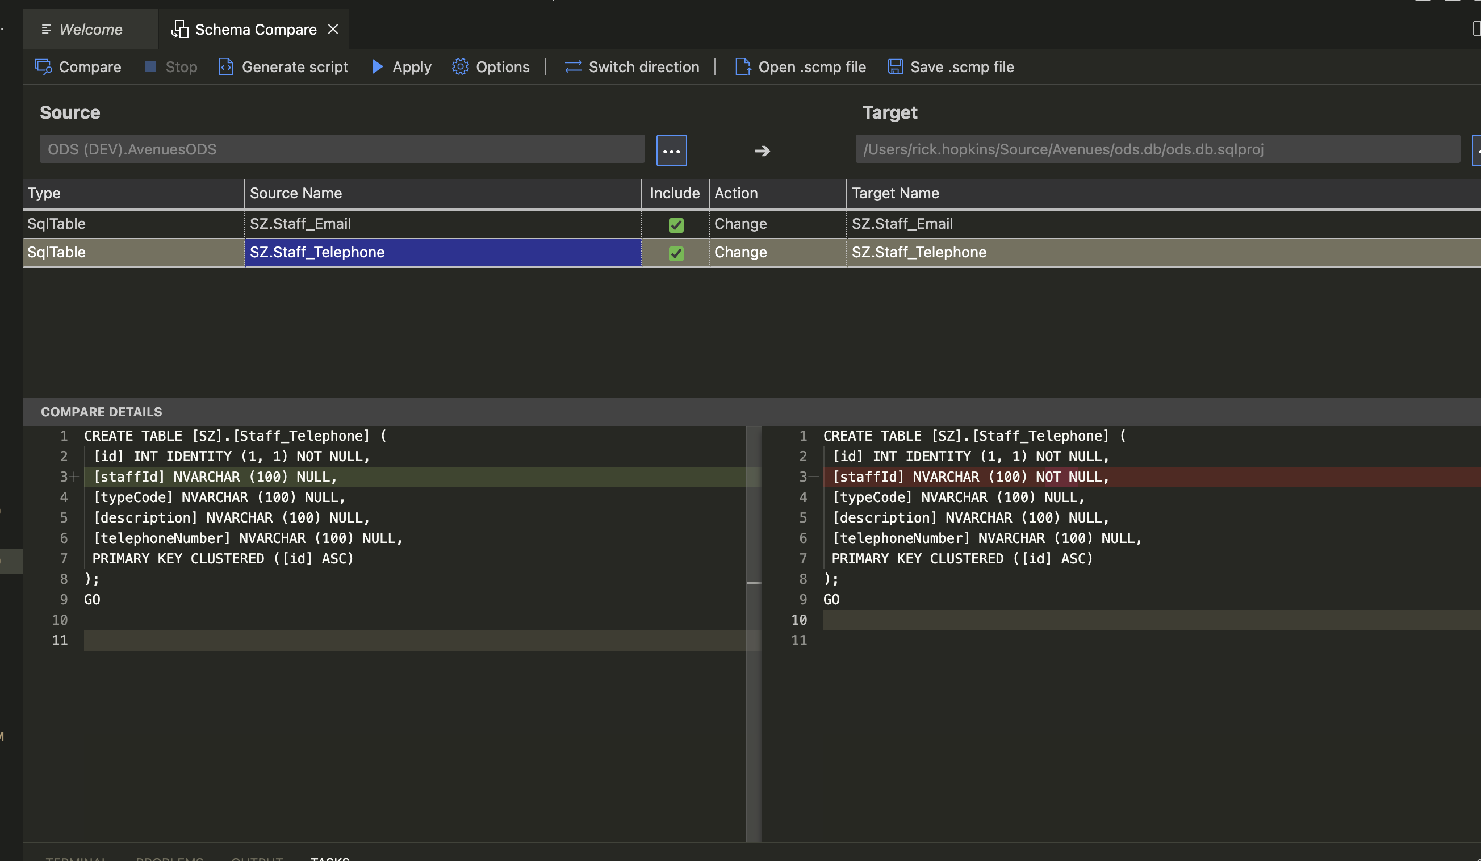Open the schema compare Options
This screenshot has width=1481, height=861.
491,67
